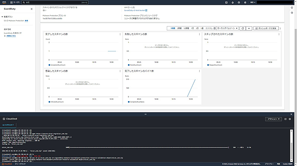Open the infected scans widget menu

[x=120, y=71]
